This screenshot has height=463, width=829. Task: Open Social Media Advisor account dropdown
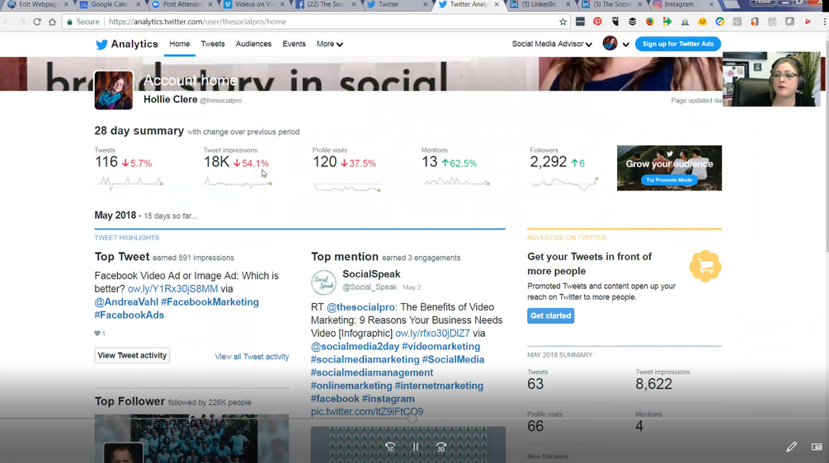[x=552, y=44]
